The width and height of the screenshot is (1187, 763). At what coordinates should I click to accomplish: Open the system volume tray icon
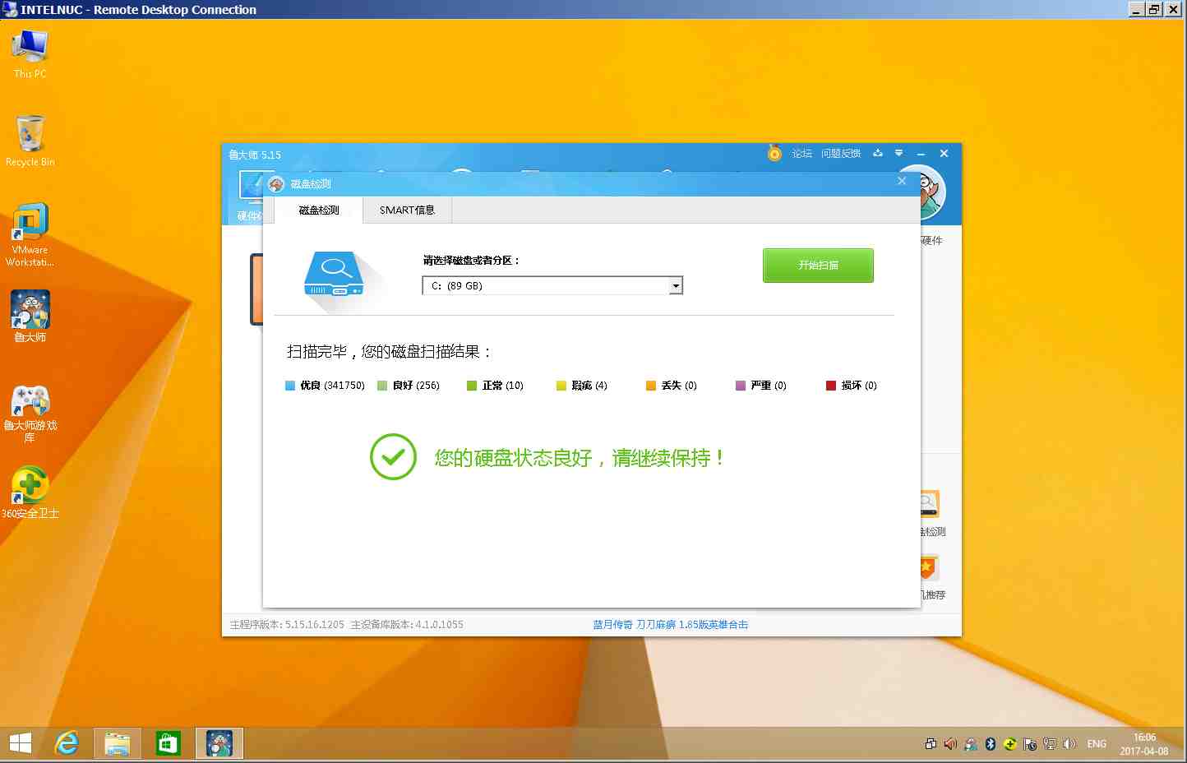click(x=1069, y=744)
